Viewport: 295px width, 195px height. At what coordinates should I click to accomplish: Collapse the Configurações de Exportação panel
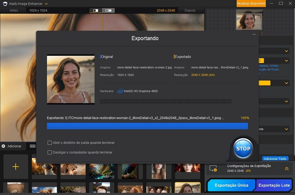[x=287, y=169]
